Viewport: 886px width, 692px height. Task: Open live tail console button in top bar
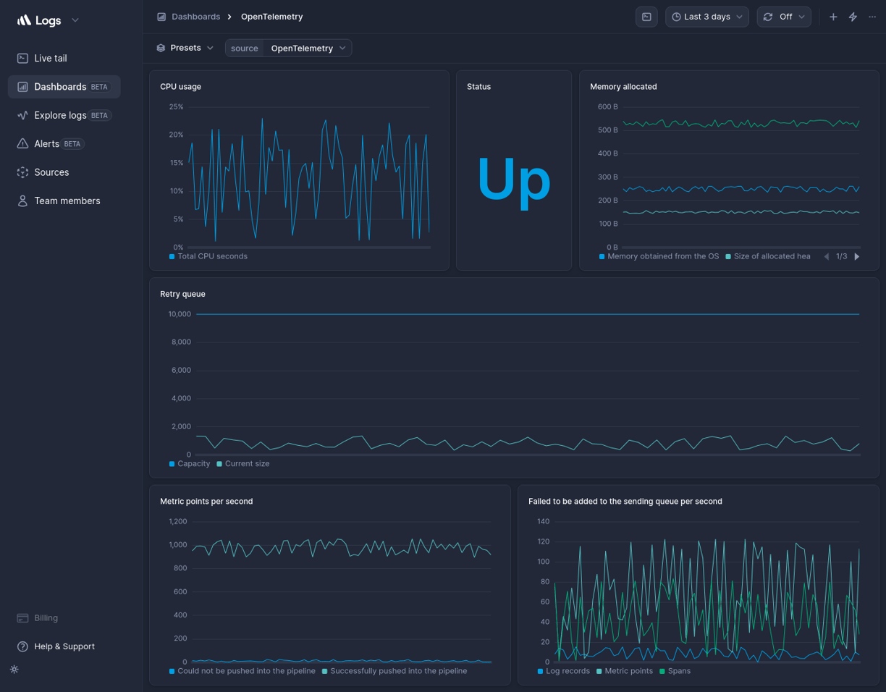646,17
